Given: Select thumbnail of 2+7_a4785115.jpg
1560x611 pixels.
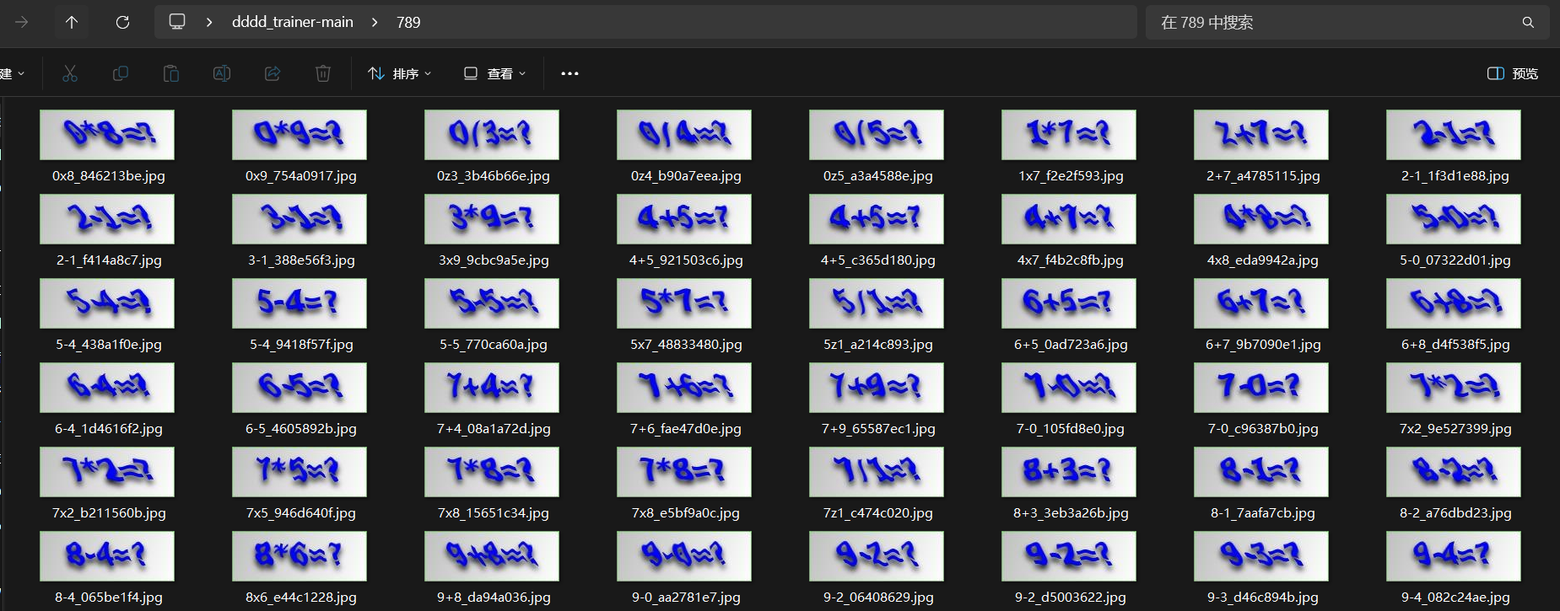Looking at the screenshot, I should click(x=1261, y=135).
